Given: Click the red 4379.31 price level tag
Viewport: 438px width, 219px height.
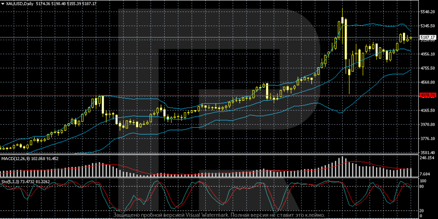Looking at the screenshot, I should click(427, 95).
